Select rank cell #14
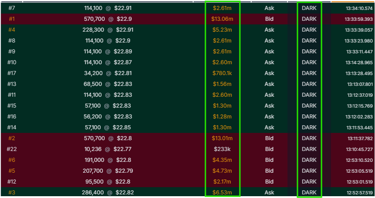The height and width of the screenshot is (198, 375). [x=12, y=127]
